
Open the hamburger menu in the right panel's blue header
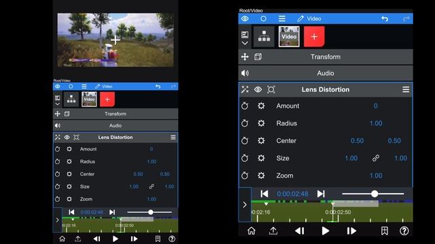282,18
